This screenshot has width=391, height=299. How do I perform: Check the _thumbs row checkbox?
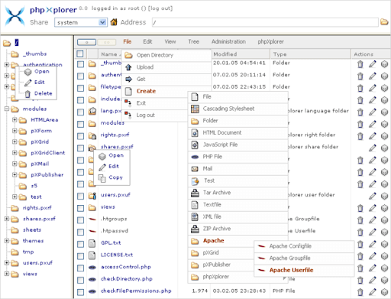click(80, 64)
